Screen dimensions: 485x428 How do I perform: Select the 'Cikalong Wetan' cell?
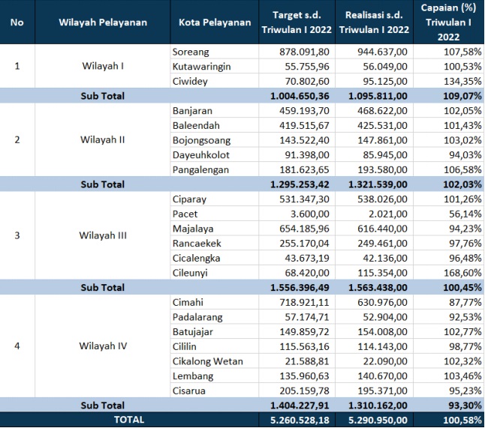[215, 361]
